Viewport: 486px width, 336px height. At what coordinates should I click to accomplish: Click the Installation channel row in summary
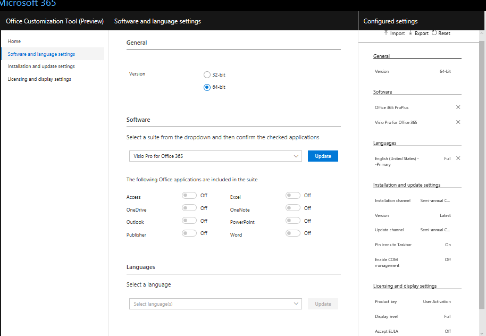(413, 200)
